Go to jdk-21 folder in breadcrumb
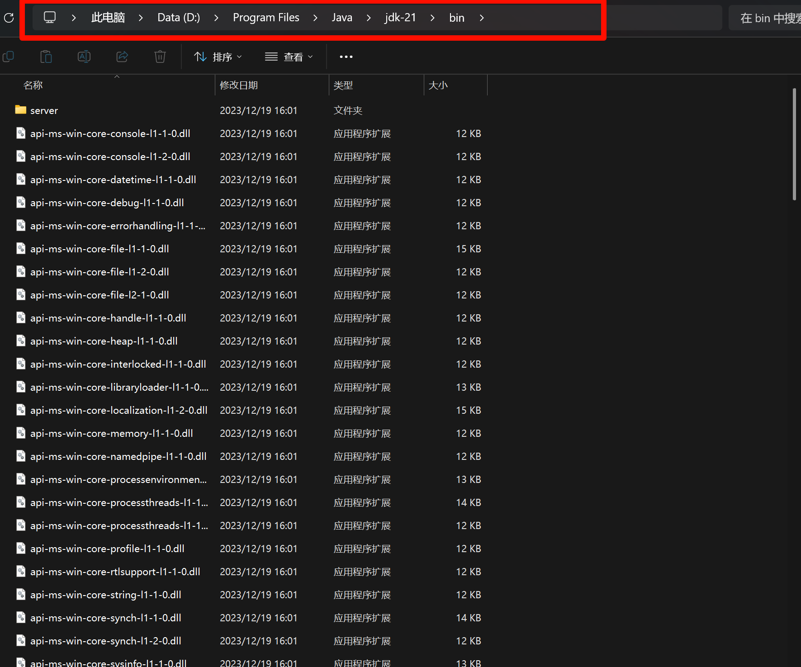Screen dimensions: 801x667 point(400,18)
